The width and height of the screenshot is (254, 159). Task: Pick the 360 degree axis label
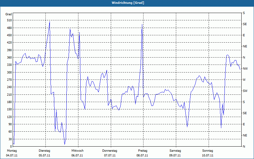(x=10, y=58)
